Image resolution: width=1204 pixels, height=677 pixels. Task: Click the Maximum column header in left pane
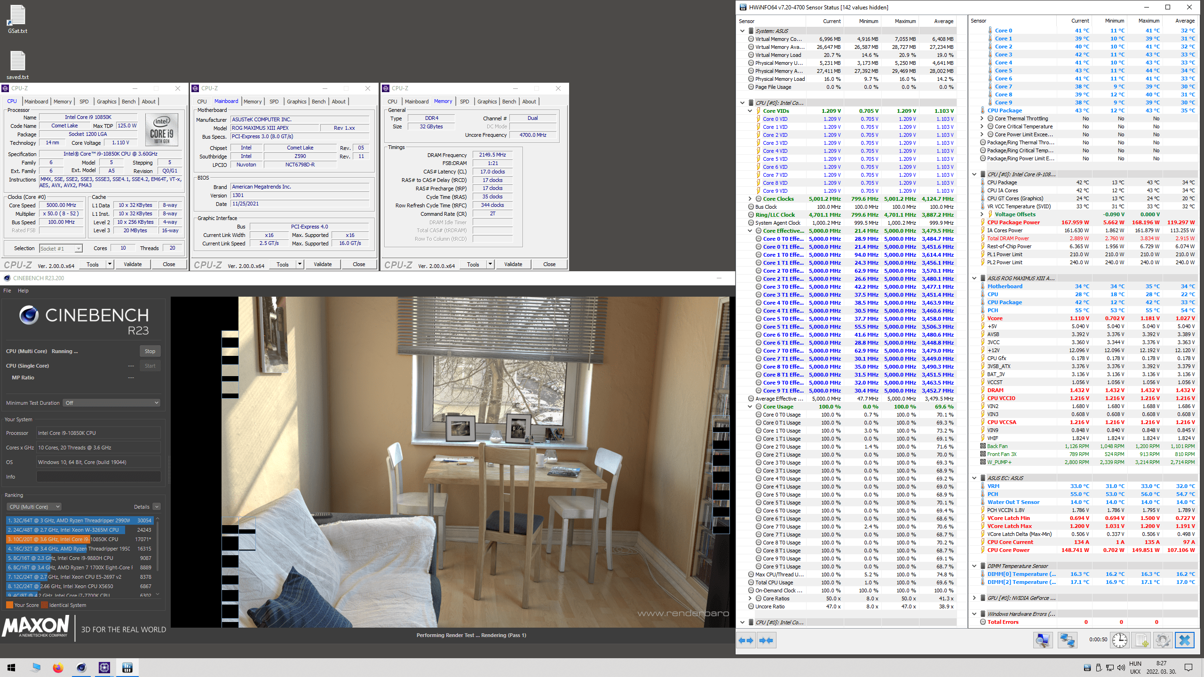[900, 21]
